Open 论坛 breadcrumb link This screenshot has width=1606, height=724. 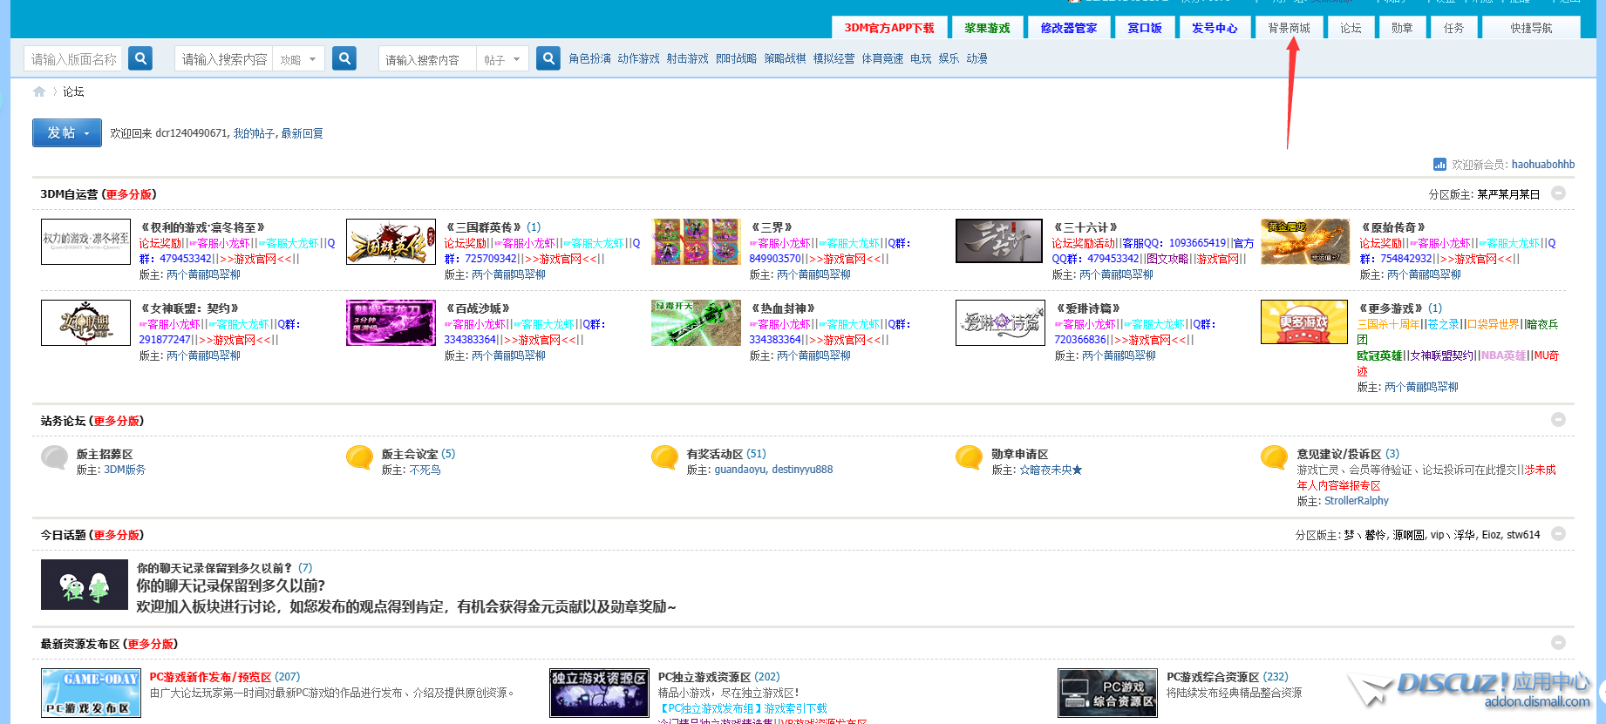[73, 91]
